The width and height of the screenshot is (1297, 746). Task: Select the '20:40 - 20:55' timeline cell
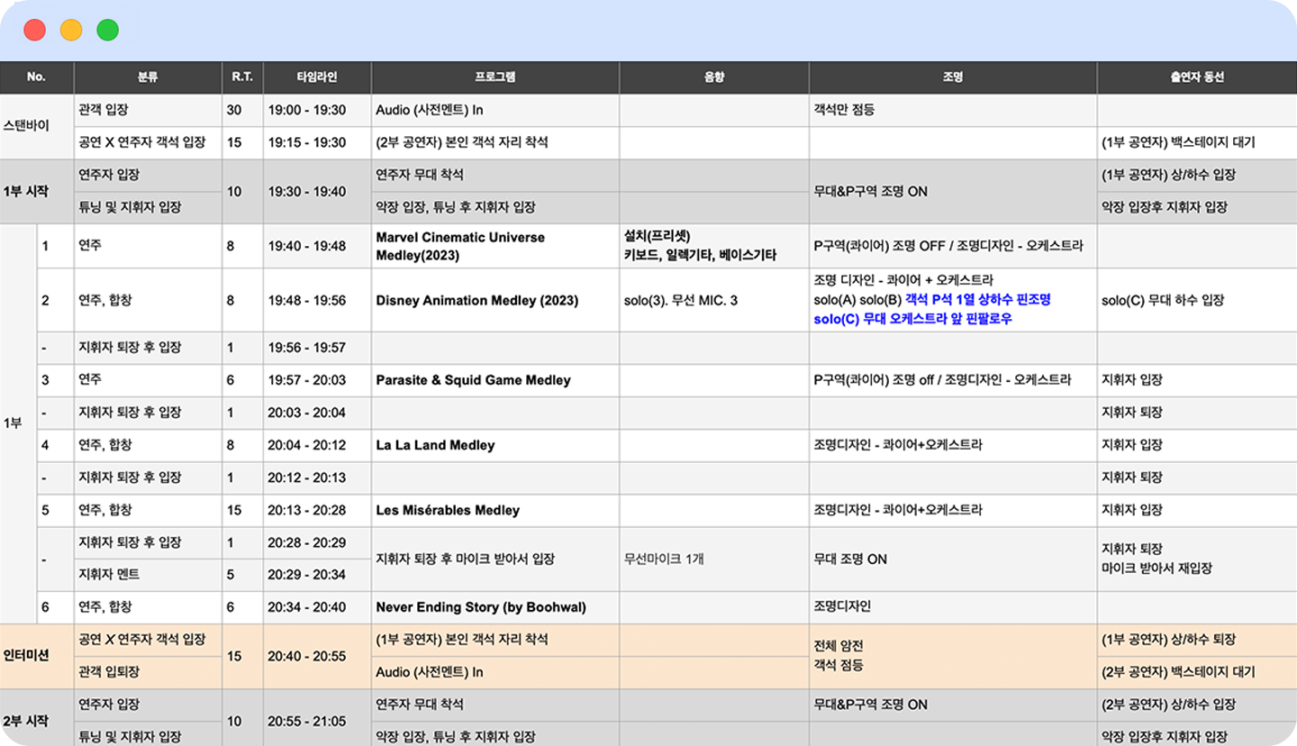coord(316,656)
